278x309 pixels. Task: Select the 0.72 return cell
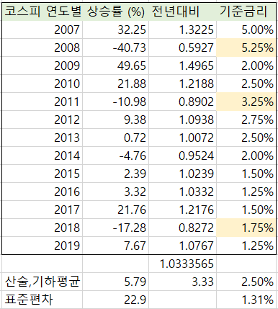pyautogui.click(x=115, y=138)
